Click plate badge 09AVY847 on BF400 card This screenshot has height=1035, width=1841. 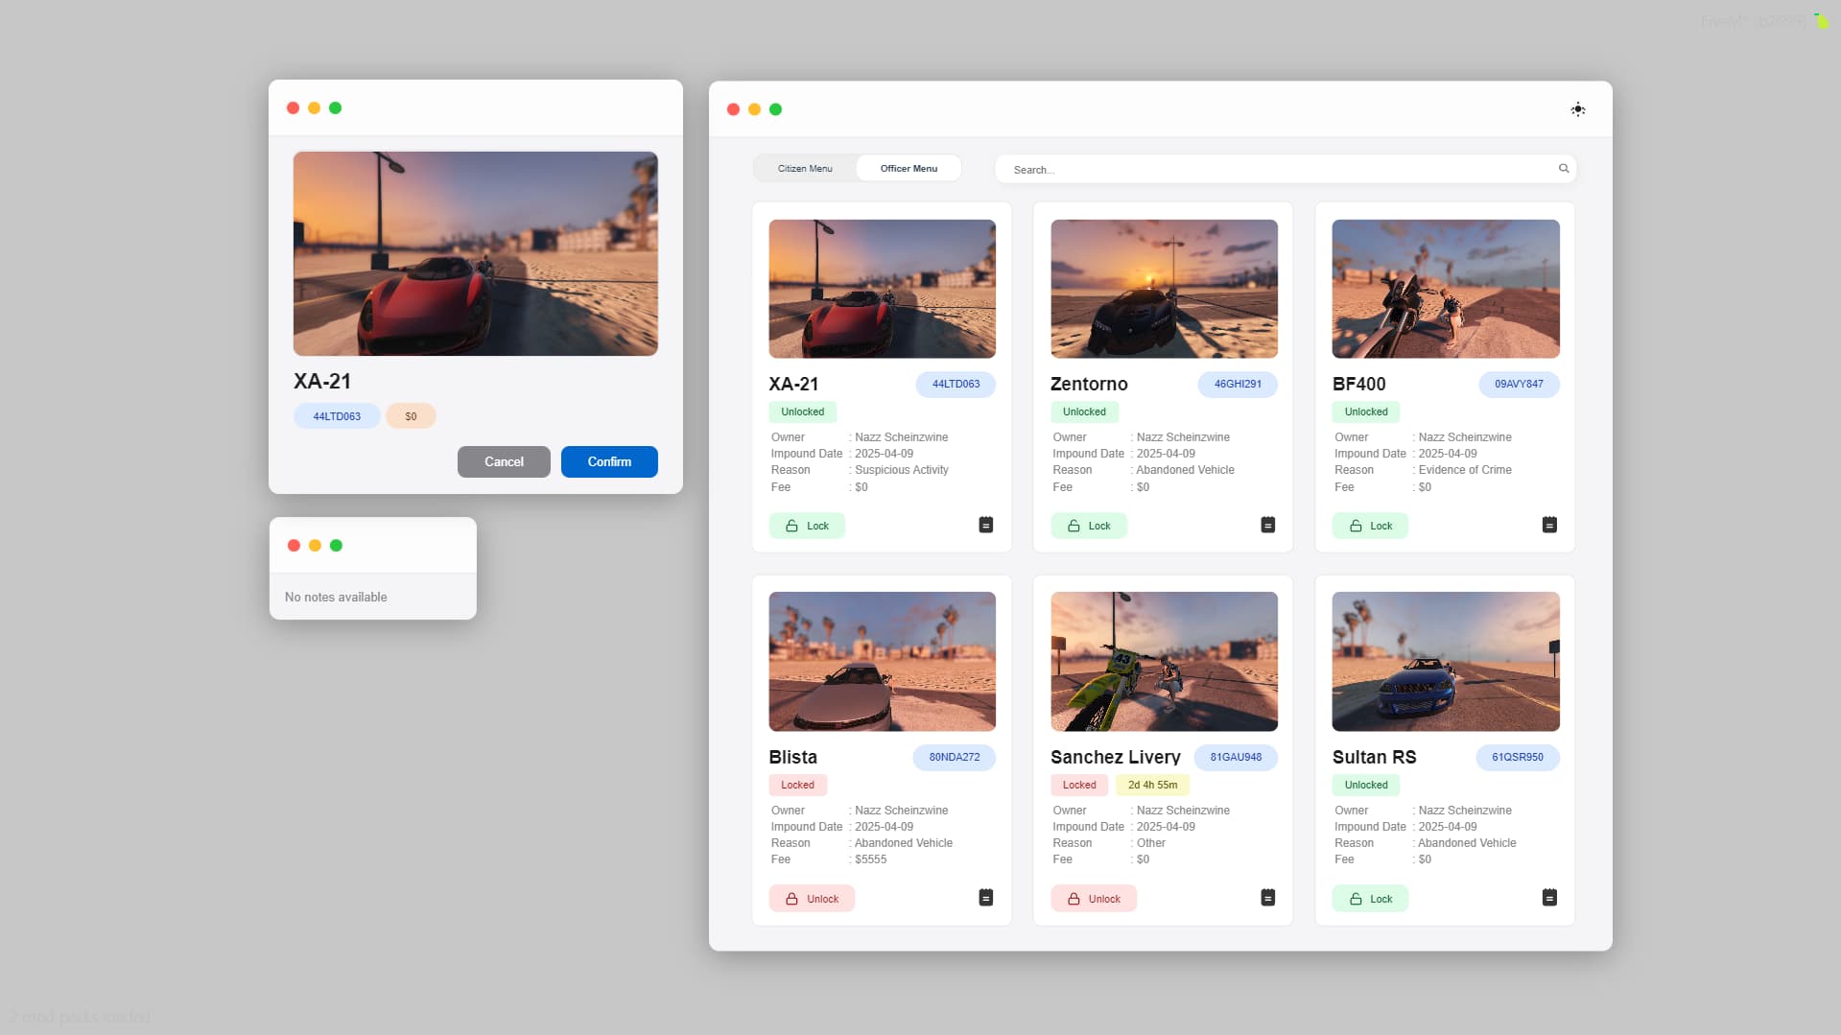1519,385
